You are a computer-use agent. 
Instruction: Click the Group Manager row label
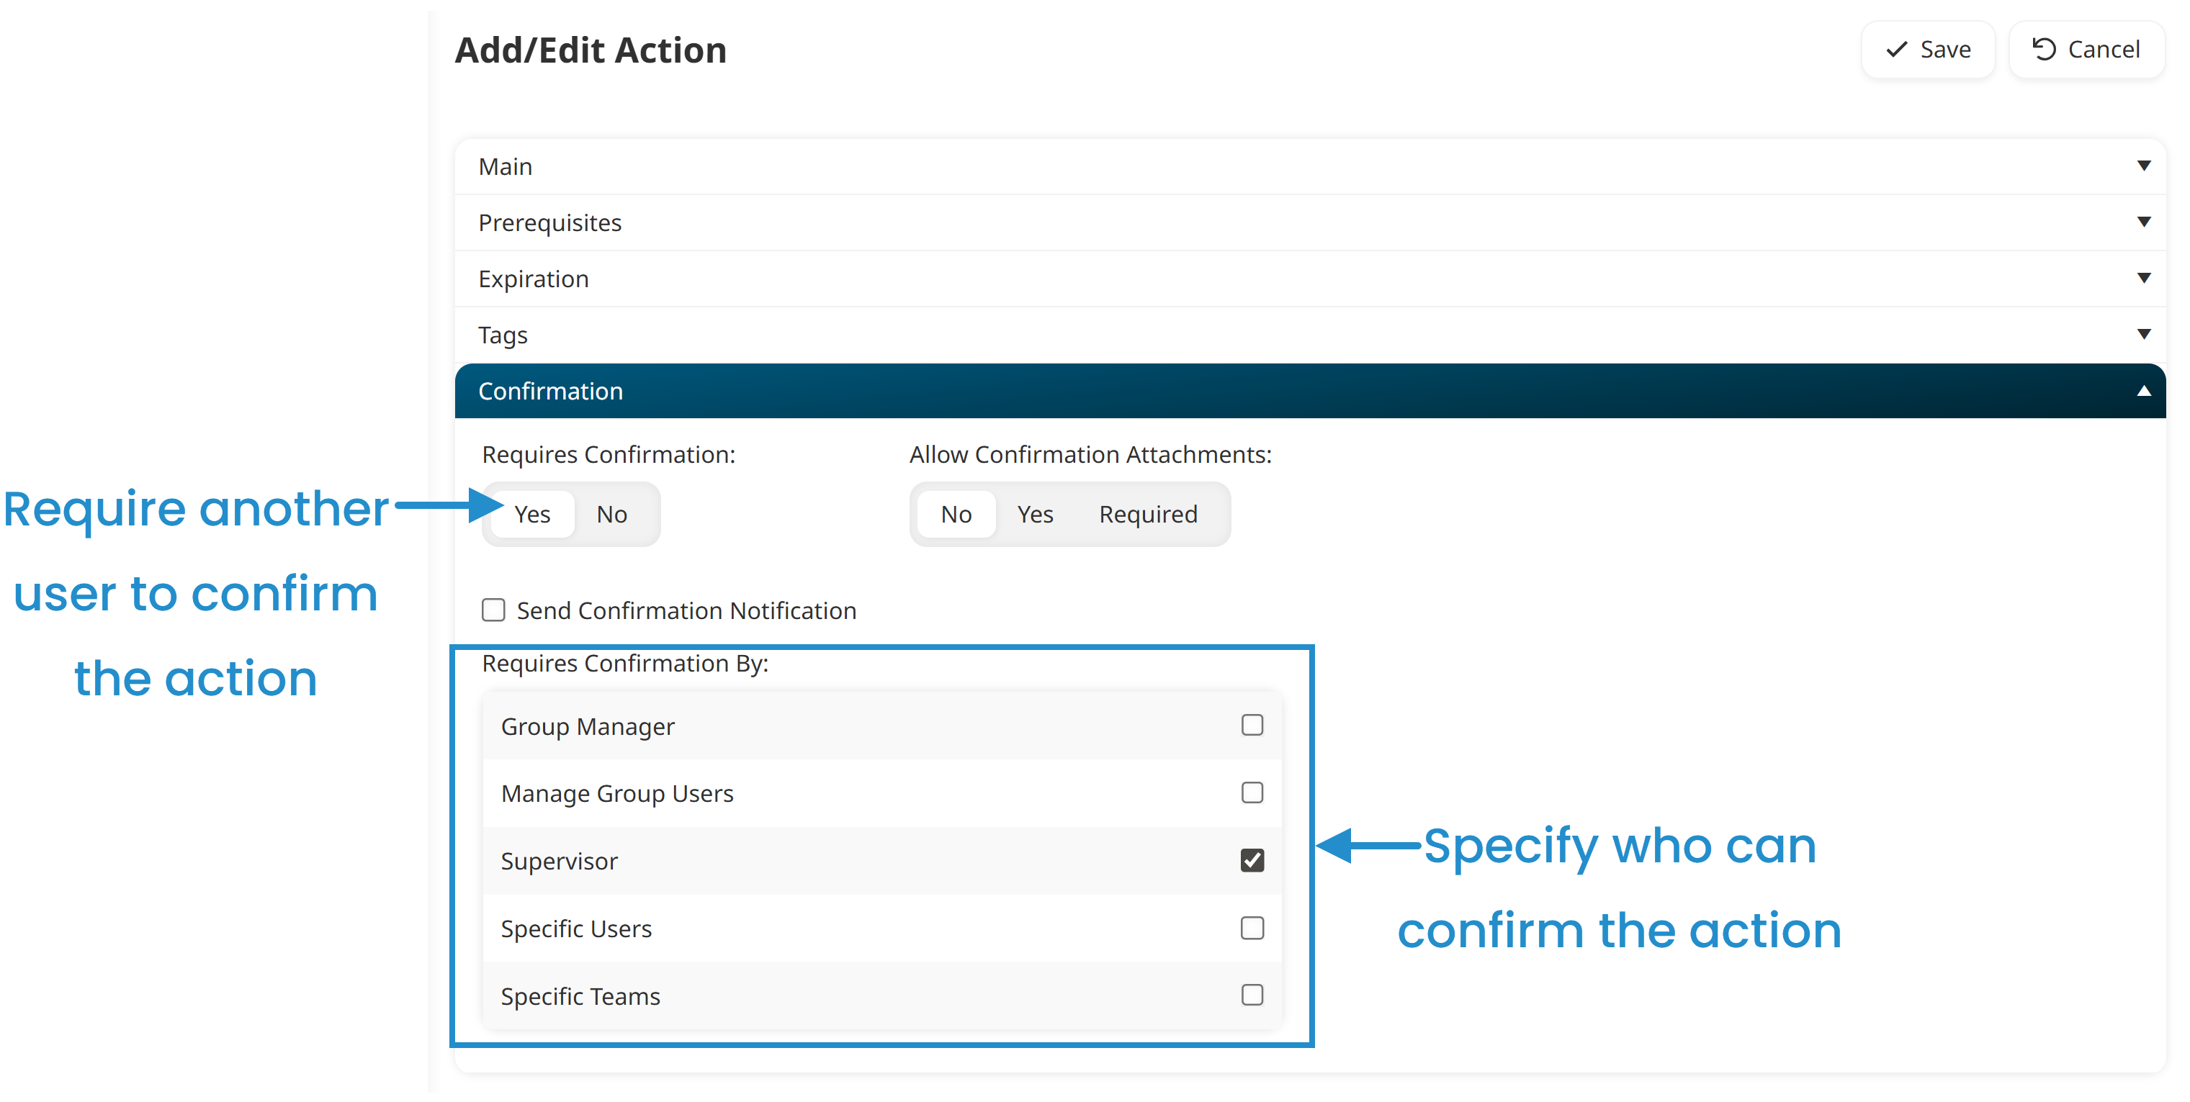588,726
